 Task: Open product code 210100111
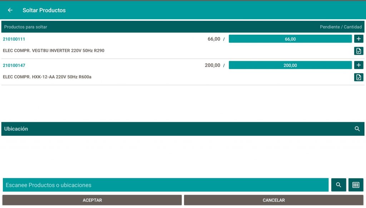14,39
